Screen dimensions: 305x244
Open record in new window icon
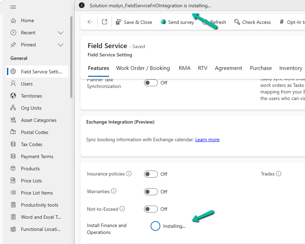point(105,22)
